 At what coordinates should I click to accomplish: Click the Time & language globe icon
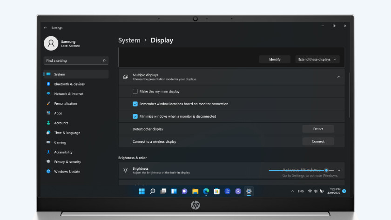[x=48, y=133]
